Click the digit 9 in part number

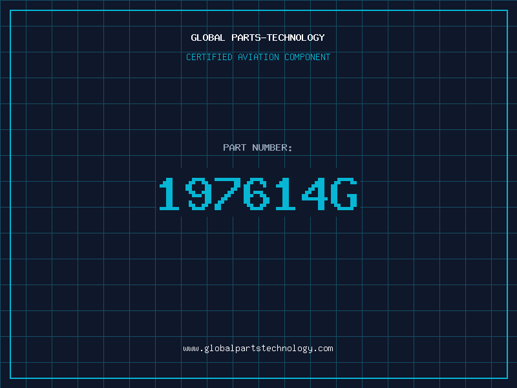tap(198, 194)
